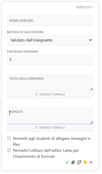Screen dimensions: 102x174
Task: Tick the Latex editor permission checkbox
Action: (x=9, y=150)
